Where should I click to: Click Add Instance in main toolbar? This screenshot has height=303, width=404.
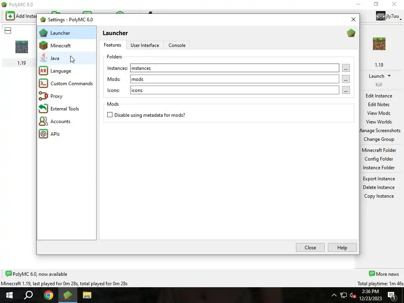pos(21,16)
